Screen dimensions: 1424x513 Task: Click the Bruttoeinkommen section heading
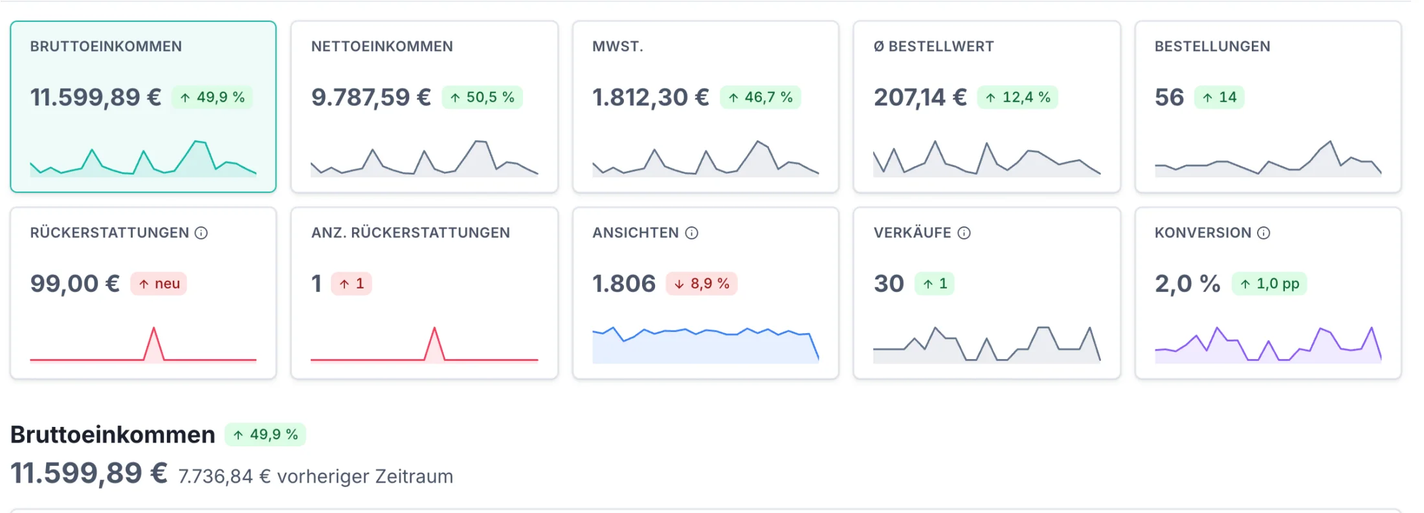tap(113, 435)
